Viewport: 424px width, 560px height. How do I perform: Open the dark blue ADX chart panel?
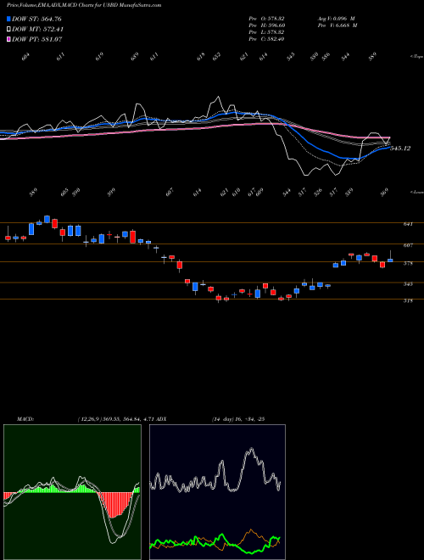[217, 492]
